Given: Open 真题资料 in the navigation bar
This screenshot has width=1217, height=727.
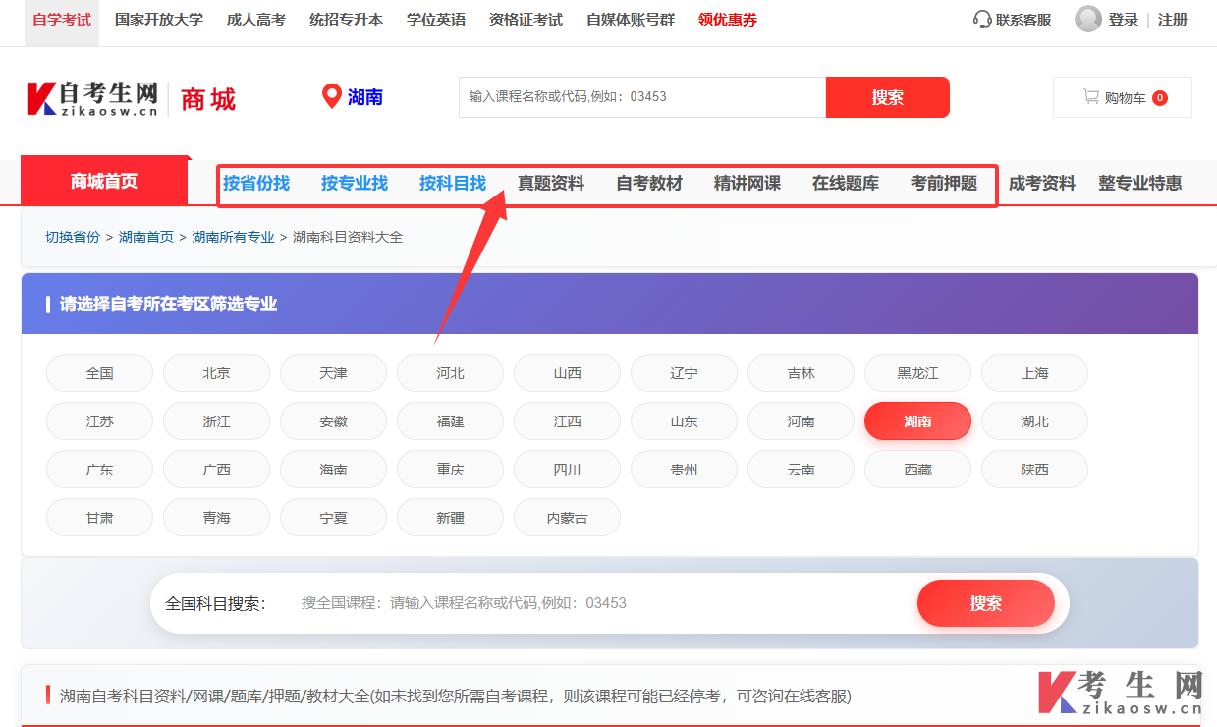Looking at the screenshot, I should (x=551, y=183).
